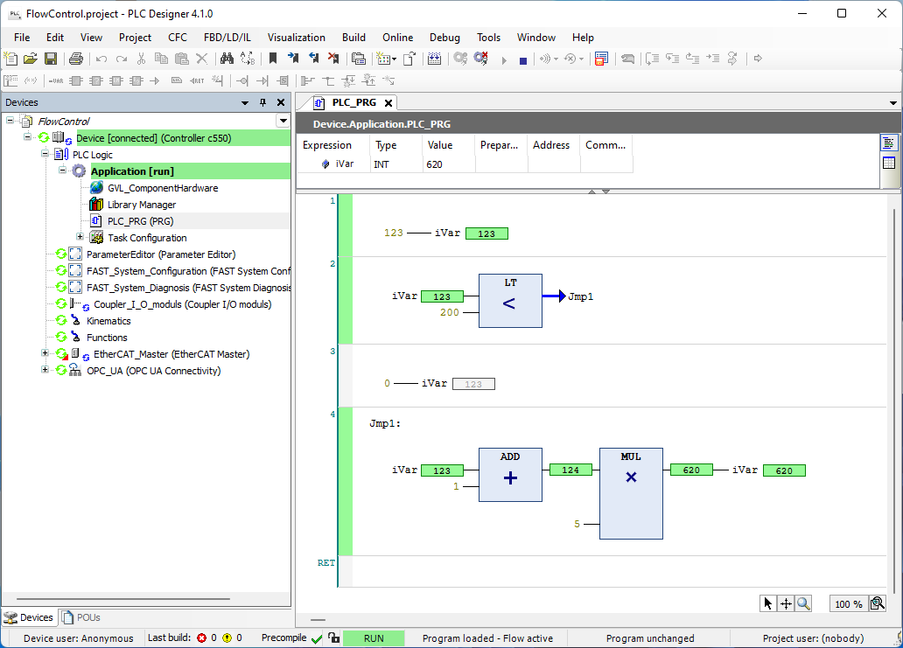Image resolution: width=903 pixels, height=648 pixels.
Task: Save the project using the disk icon
Action: (x=52, y=59)
